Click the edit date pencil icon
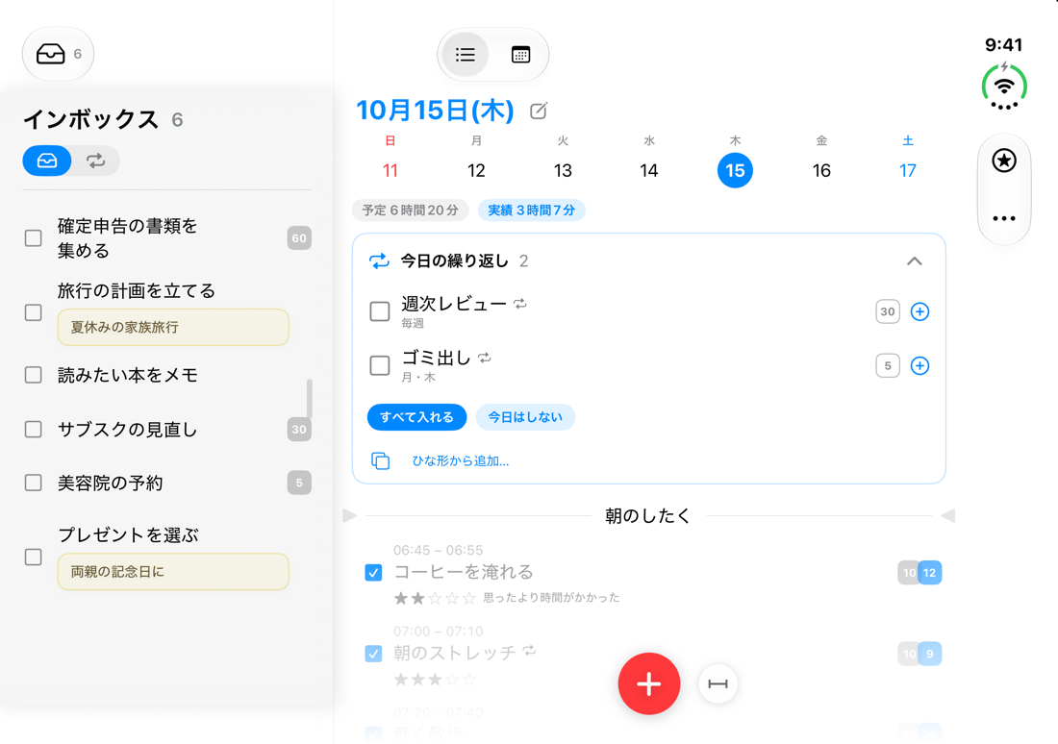The image size is (1058, 744). (x=539, y=111)
